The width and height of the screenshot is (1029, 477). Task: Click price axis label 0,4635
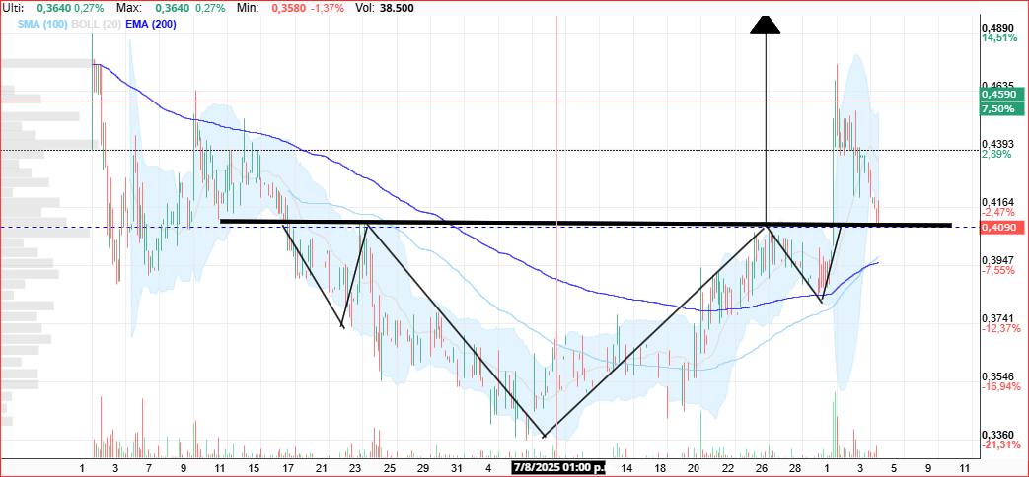pos(997,85)
